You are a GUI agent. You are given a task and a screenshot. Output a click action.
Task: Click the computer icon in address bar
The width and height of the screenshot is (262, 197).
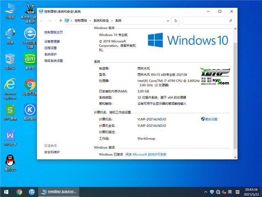[67, 21]
